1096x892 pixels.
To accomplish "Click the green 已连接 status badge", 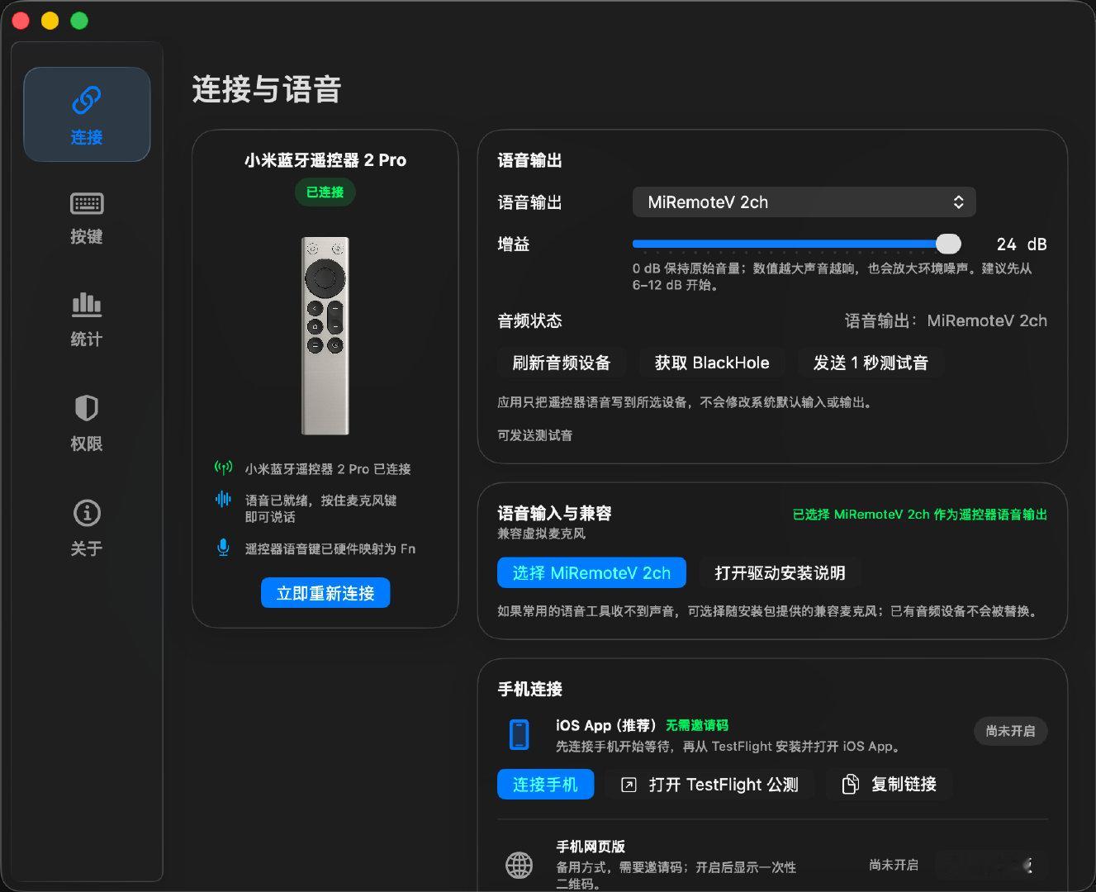I will pos(325,192).
